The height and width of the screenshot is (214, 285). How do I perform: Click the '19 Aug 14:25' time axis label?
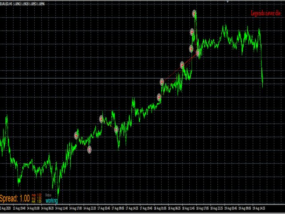(259, 208)
